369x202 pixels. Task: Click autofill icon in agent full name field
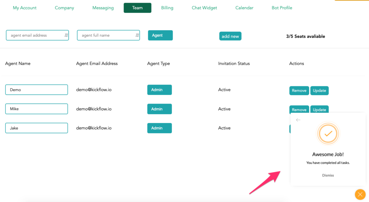[x=137, y=35]
